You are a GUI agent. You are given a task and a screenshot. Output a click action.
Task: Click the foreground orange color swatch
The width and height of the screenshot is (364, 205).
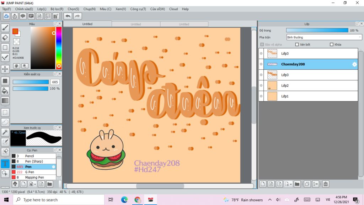[15, 31]
